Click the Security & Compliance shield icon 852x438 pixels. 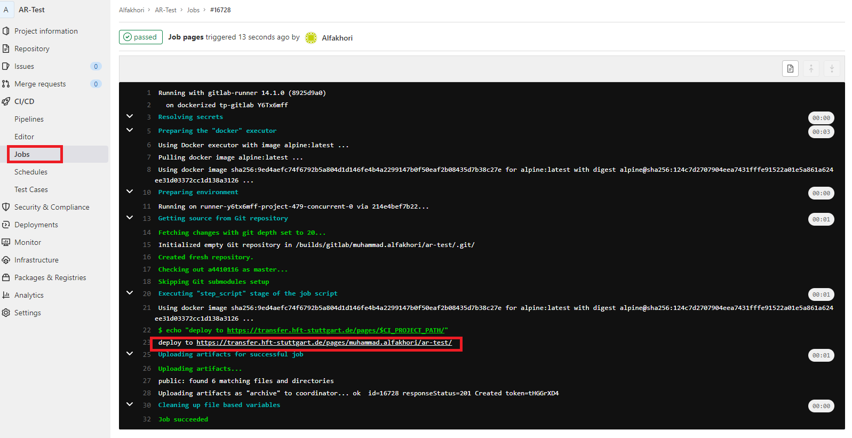click(x=6, y=207)
